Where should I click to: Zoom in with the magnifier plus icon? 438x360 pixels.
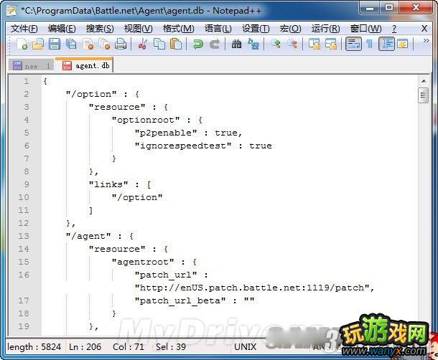coord(276,44)
